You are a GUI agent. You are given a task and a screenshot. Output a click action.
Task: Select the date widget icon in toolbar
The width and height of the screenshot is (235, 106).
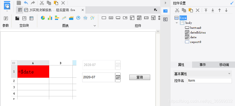(x=139, y=18)
